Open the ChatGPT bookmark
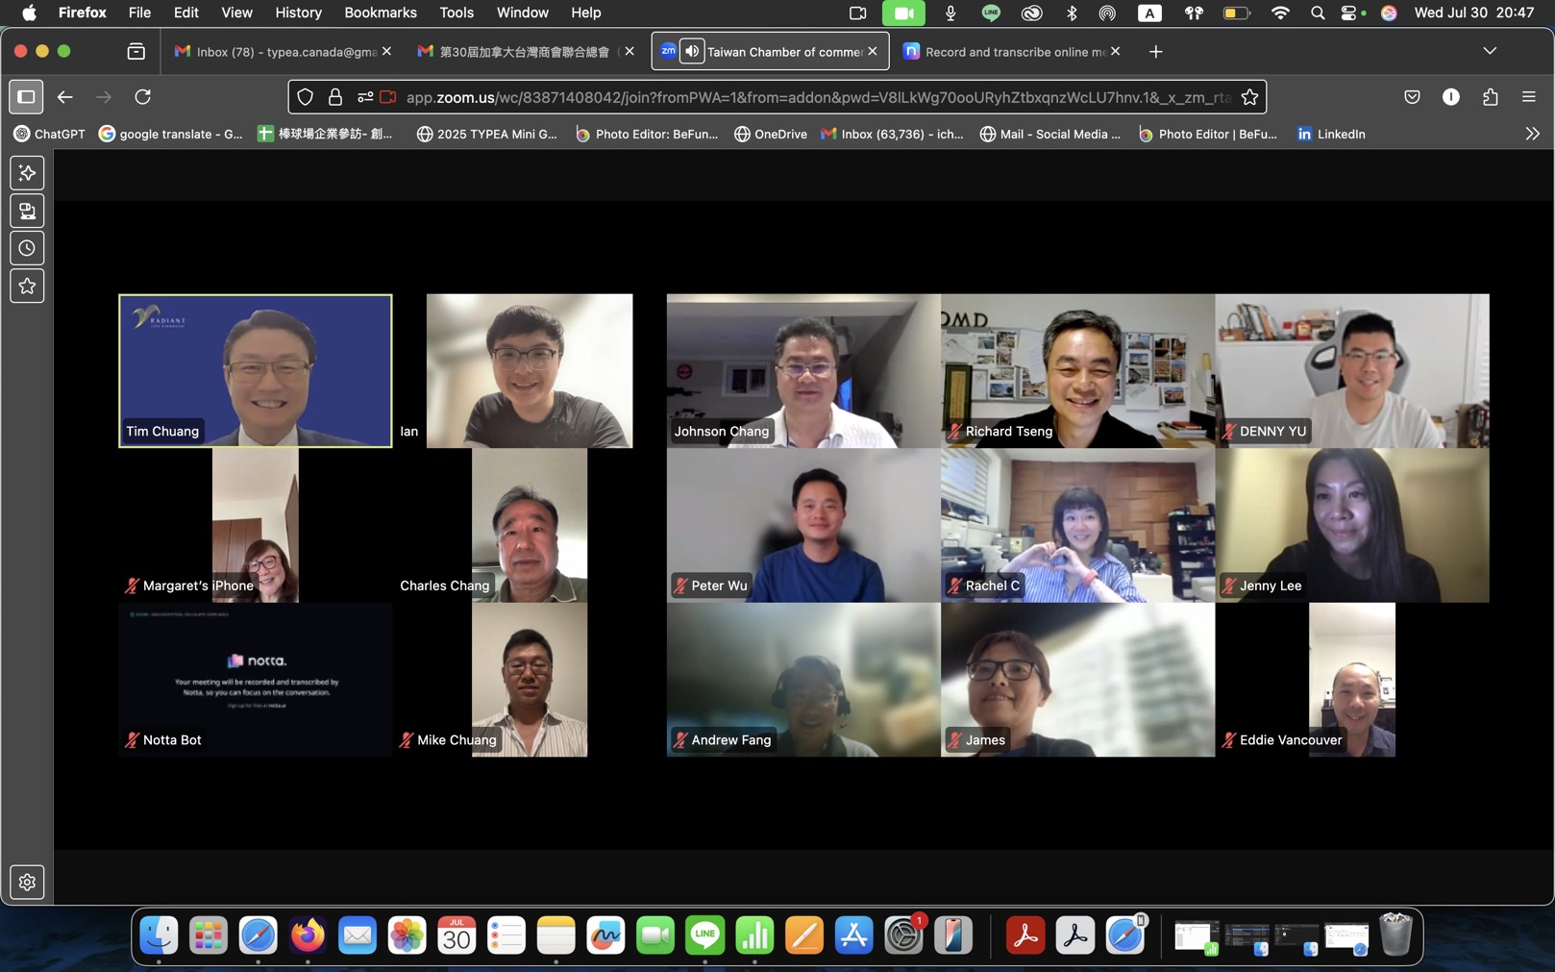The width and height of the screenshot is (1555, 972). click(49, 134)
